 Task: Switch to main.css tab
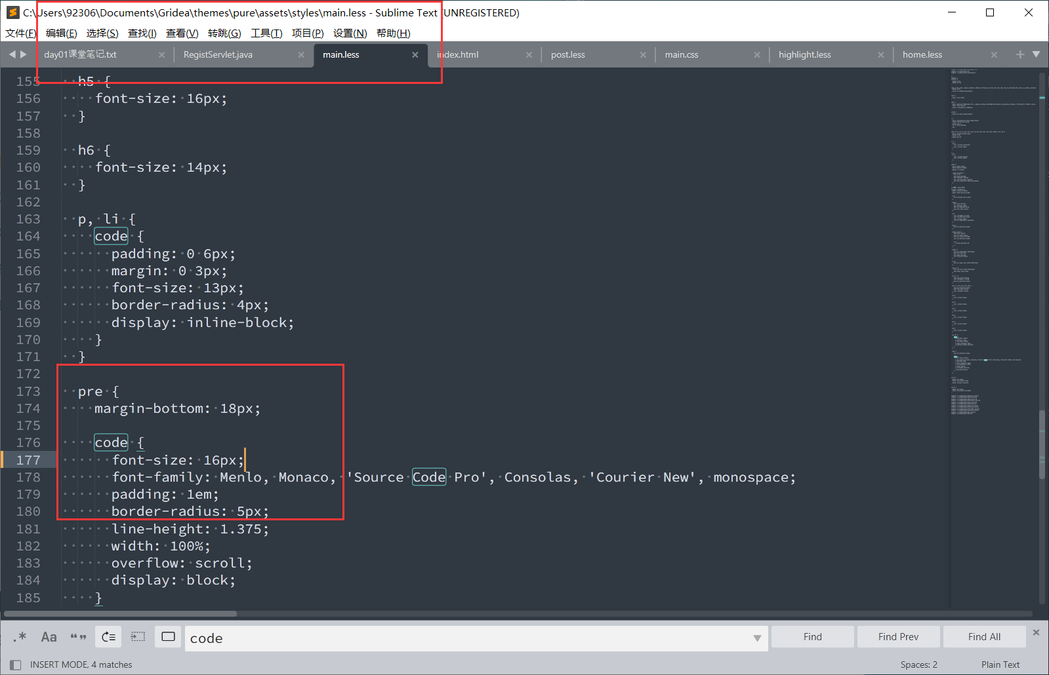click(682, 54)
